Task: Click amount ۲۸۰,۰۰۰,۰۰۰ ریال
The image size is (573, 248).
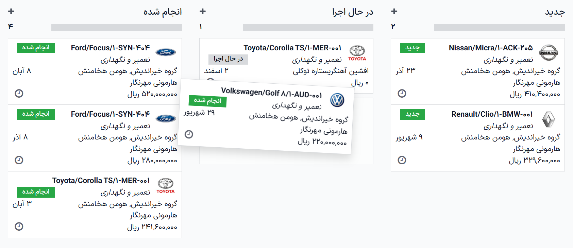Action: (152, 160)
